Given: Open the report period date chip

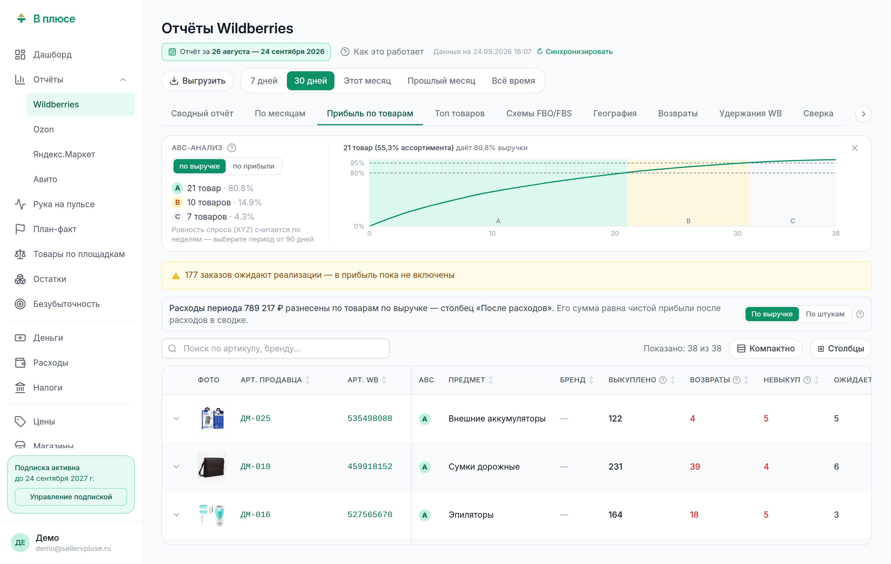Looking at the screenshot, I should click(246, 52).
